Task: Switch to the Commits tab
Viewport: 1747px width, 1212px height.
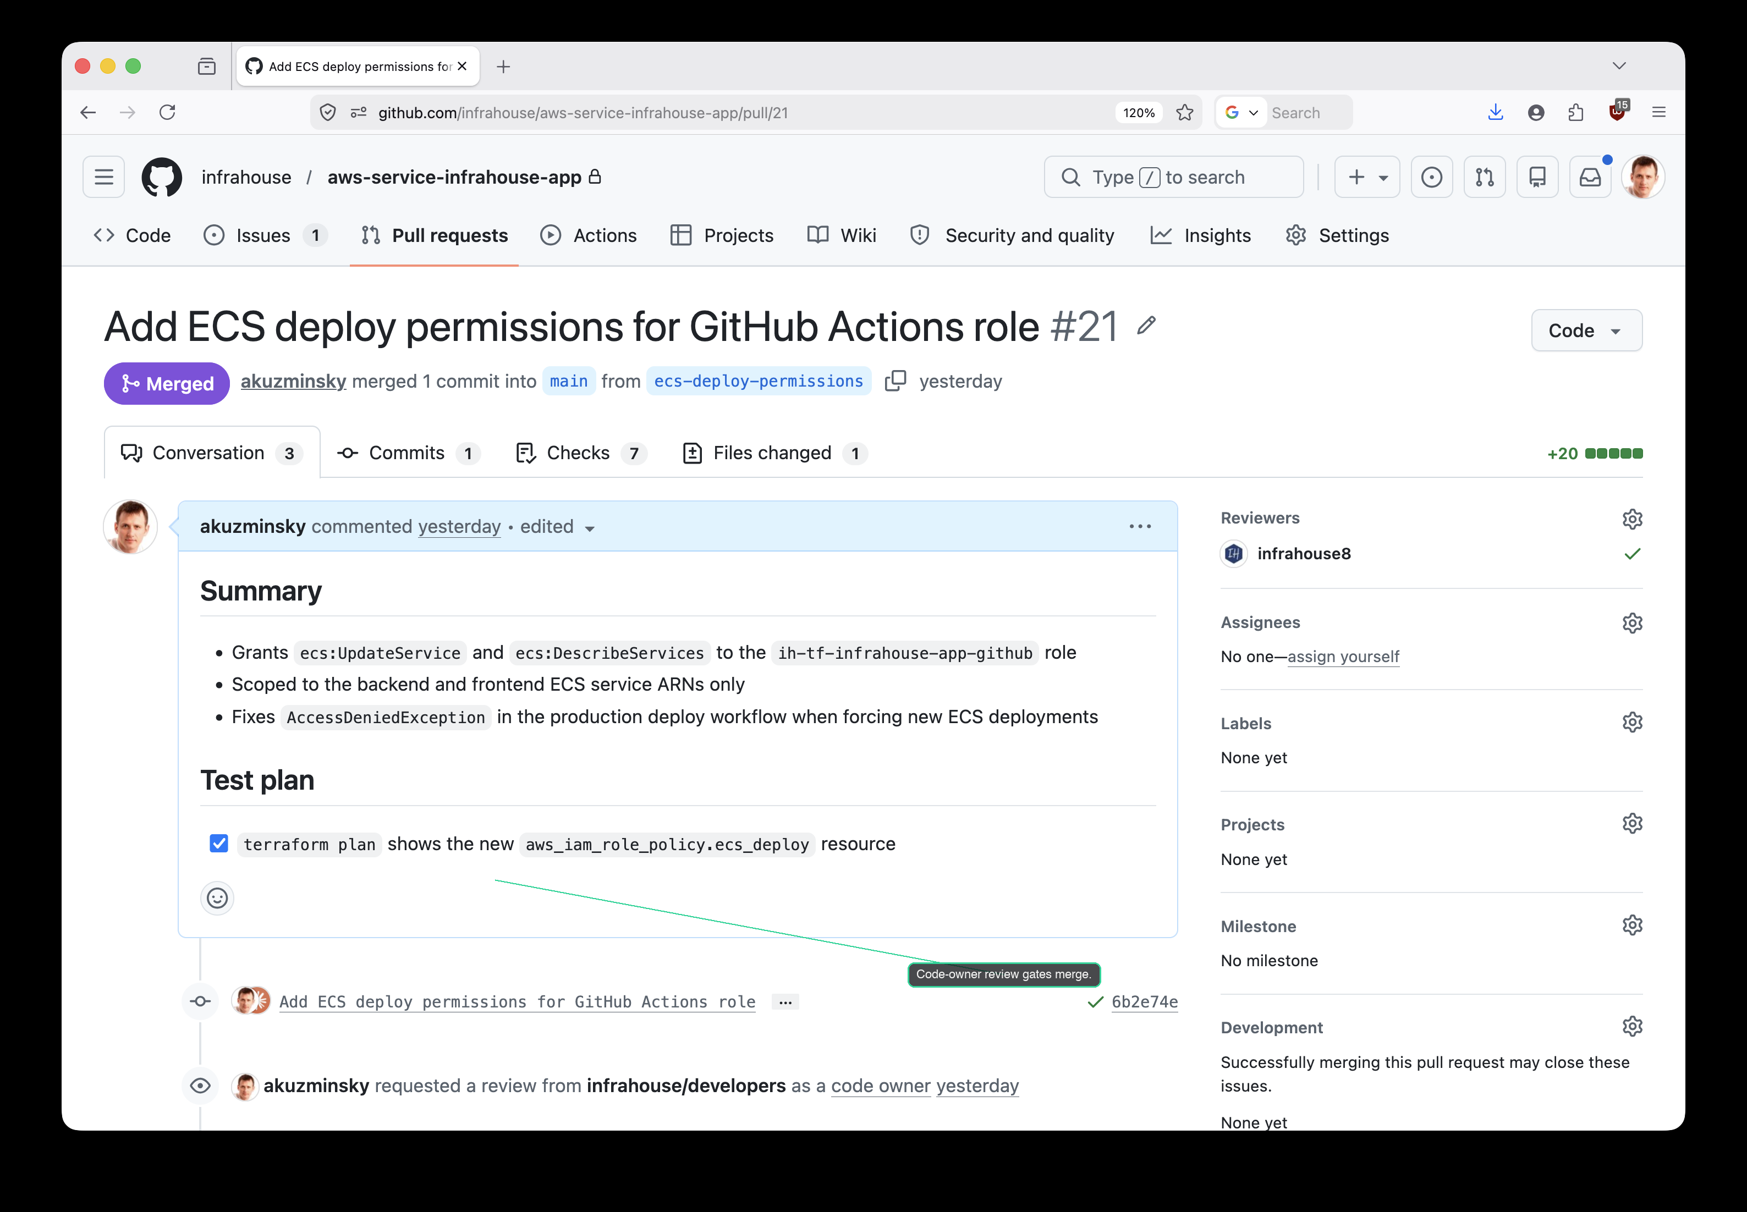Action: pyautogui.click(x=408, y=453)
